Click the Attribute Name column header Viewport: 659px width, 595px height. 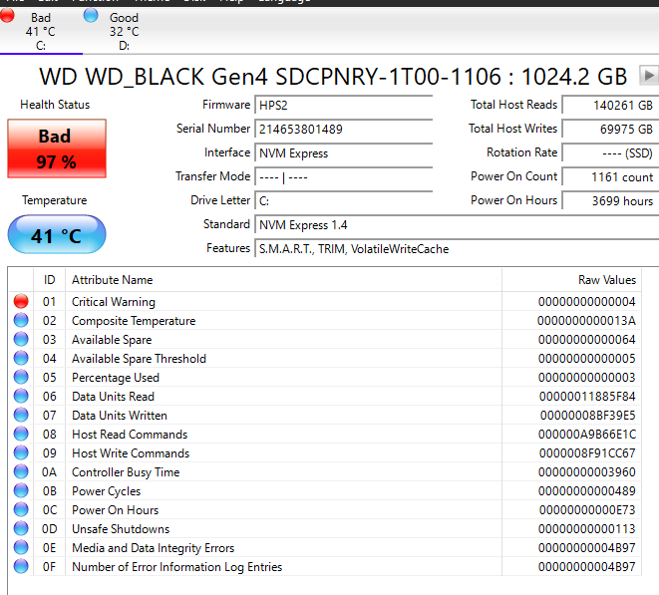[x=284, y=280]
